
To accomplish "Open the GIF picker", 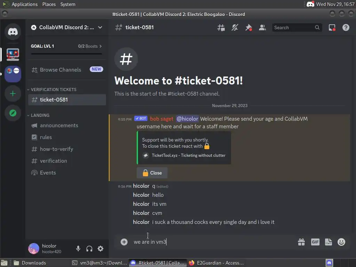I will [x=315, y=242].
